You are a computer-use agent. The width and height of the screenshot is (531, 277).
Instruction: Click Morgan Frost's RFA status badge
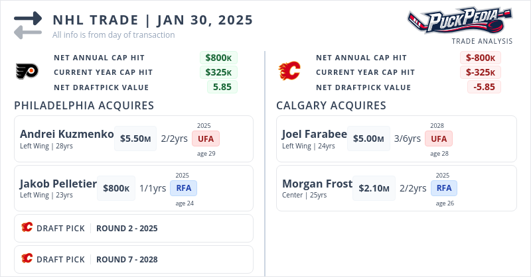[x=443, y=188]
